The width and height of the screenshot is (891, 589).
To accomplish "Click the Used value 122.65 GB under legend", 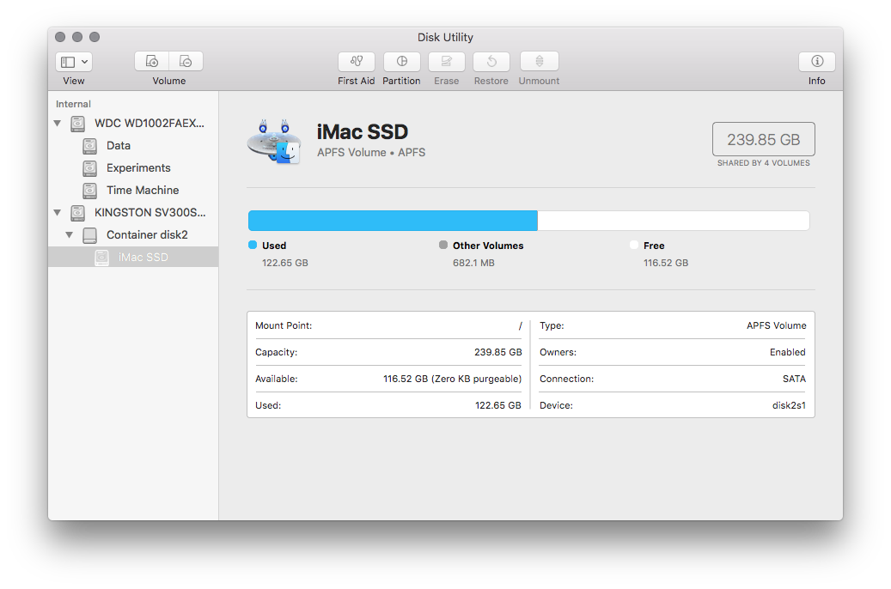I will click(285, 263).
